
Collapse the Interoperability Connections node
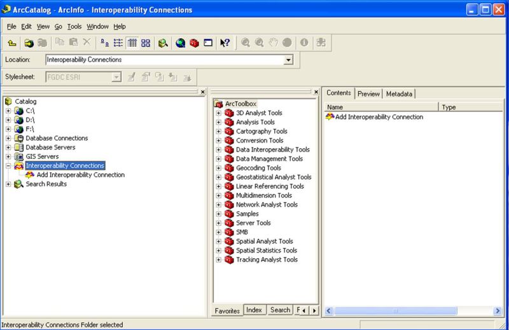8,166
